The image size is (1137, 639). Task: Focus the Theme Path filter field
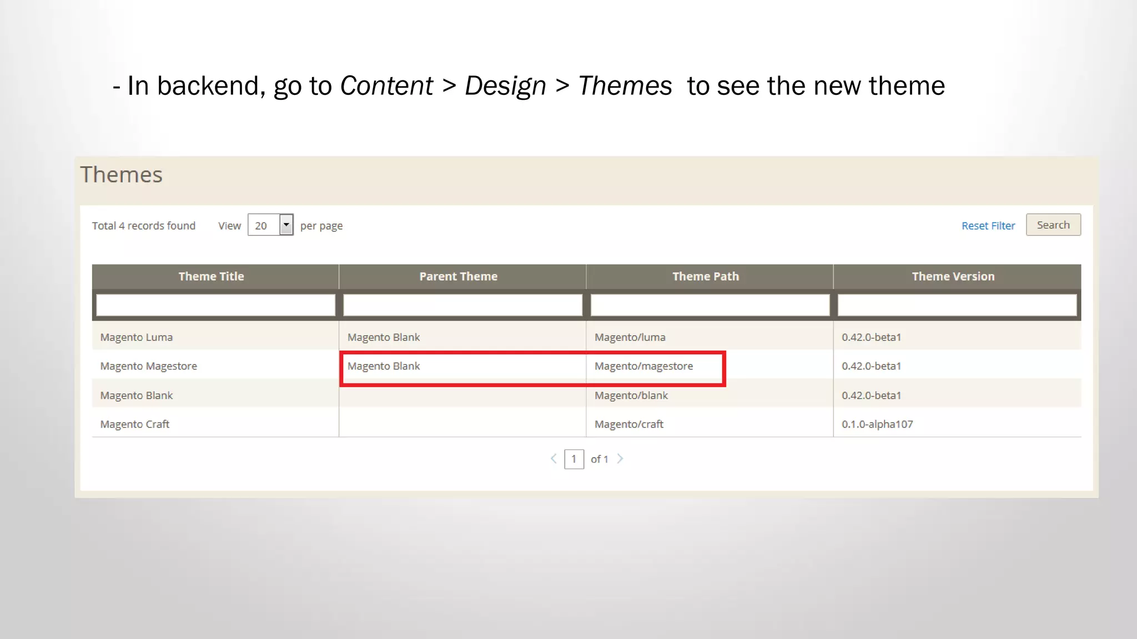710,305
